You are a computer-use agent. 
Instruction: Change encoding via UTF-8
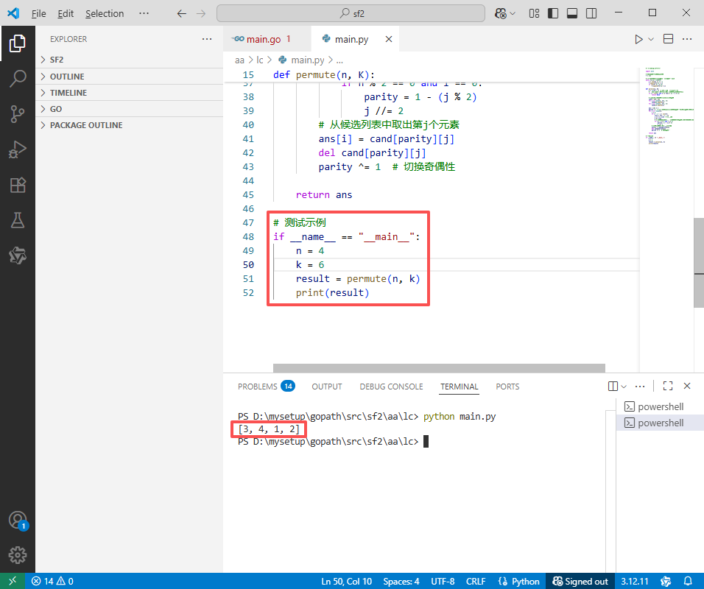443,582
